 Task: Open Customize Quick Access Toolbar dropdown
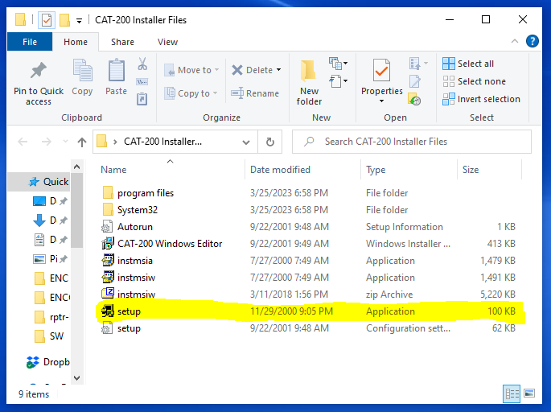(80, 21)
